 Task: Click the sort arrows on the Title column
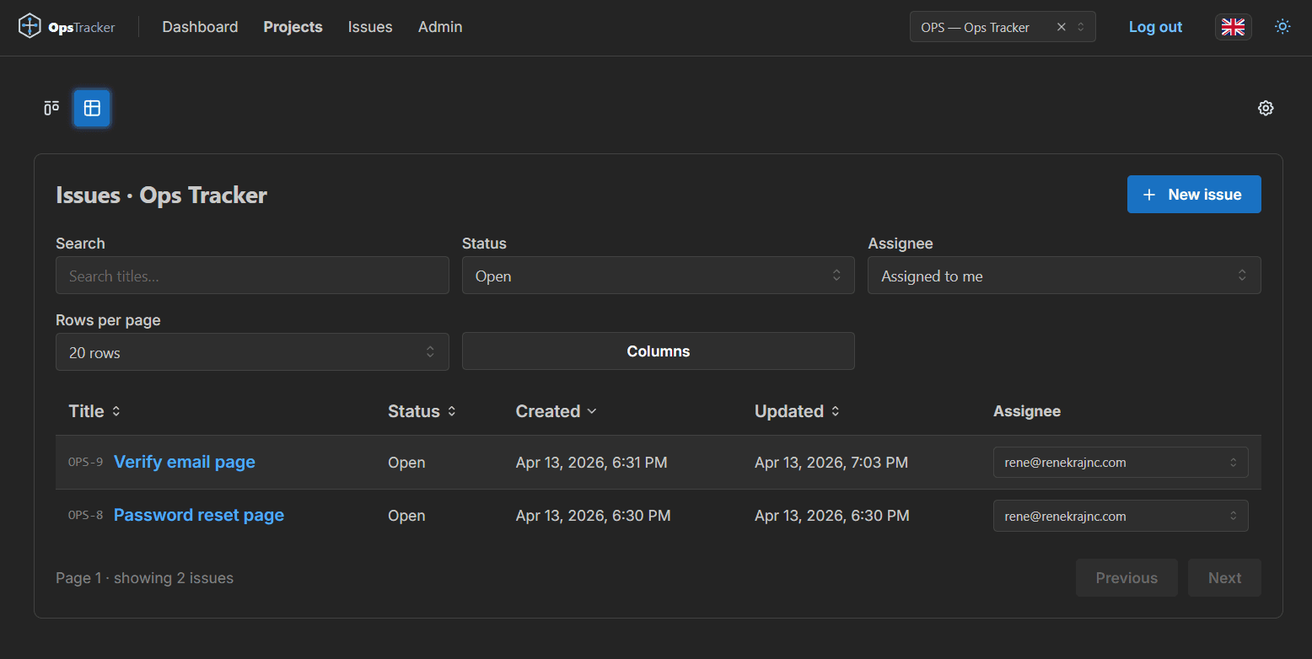click(x=116, y=411)
